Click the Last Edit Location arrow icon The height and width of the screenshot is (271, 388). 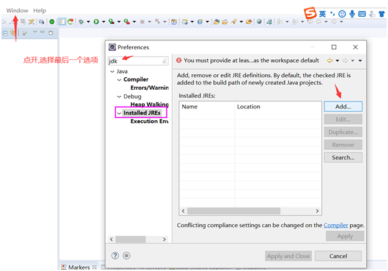[x=310, y=22]
